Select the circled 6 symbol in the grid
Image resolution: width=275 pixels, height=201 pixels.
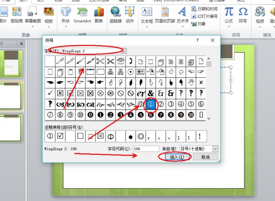[201, 104]
